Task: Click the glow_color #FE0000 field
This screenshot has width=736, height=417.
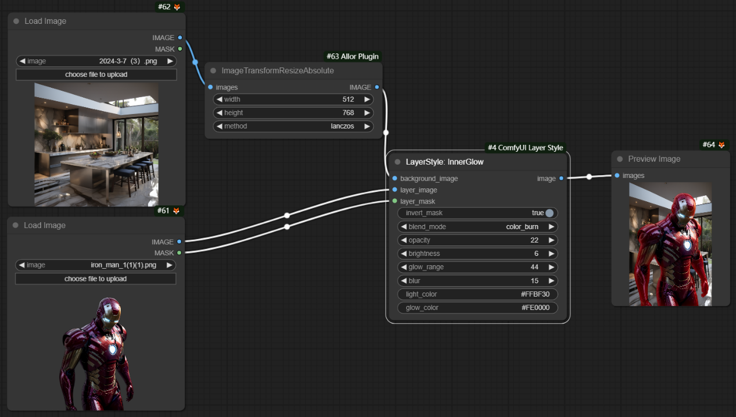Action: (x=477, y=308)
